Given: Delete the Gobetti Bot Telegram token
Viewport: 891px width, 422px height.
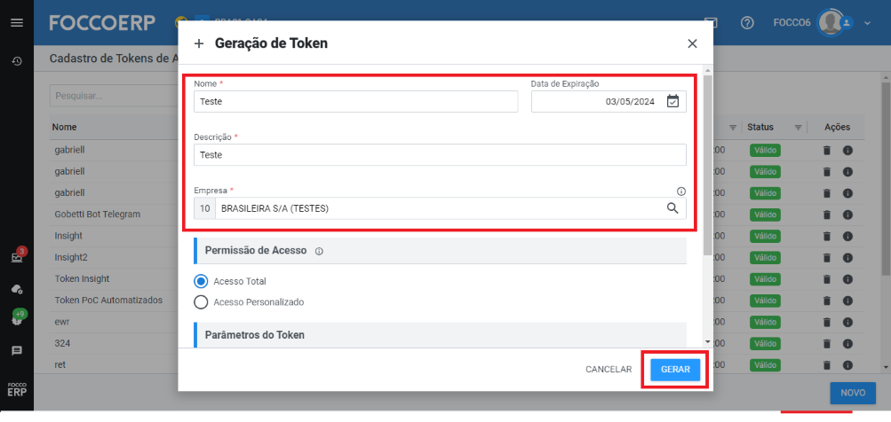Looking at the screenshot, I should coord(827,215).
